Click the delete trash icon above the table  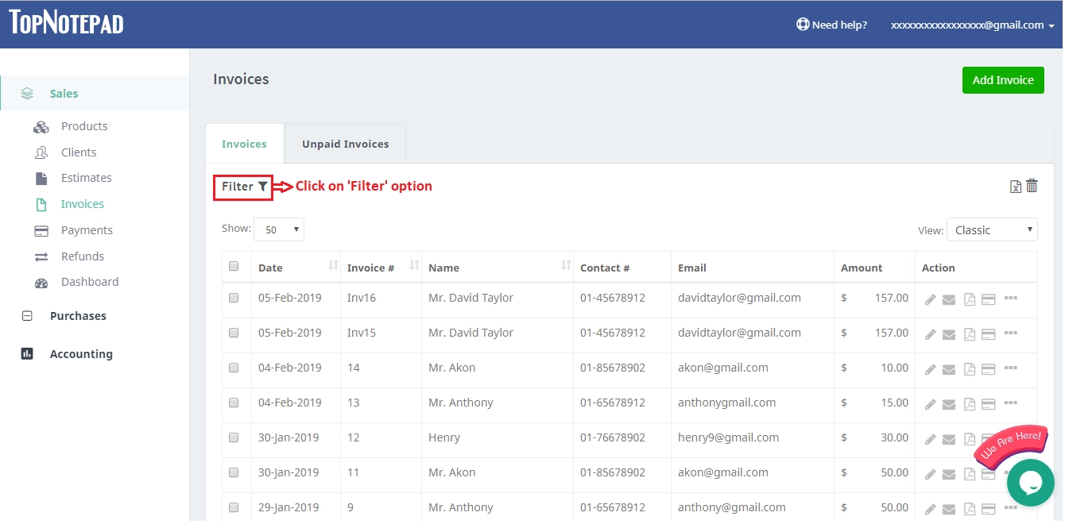[x=1032, y=185]
